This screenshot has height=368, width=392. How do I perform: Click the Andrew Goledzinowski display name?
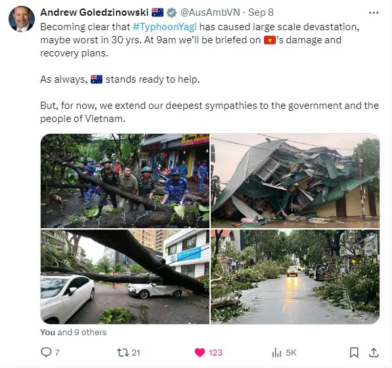pos(95,12)
